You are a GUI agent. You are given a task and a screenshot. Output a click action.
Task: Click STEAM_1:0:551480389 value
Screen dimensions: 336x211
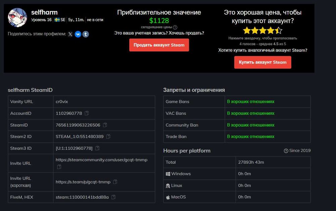[x=80, y=137]
